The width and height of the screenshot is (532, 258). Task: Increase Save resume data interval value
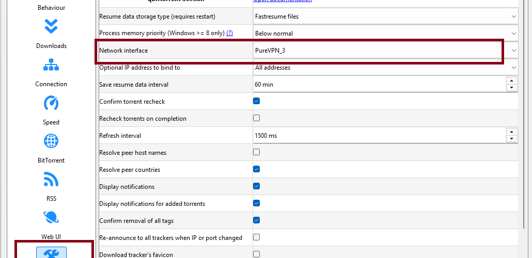(512, 80)
